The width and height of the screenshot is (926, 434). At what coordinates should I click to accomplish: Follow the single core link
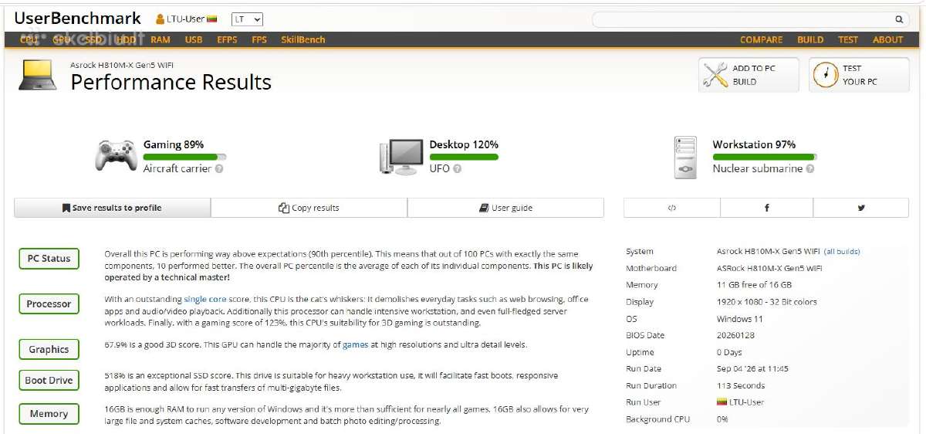click(206, 299)
